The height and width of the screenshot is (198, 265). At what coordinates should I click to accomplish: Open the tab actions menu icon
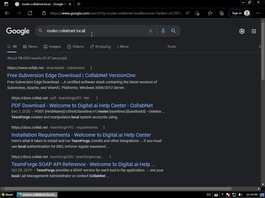pyautogui.click(x=6, y=4)
